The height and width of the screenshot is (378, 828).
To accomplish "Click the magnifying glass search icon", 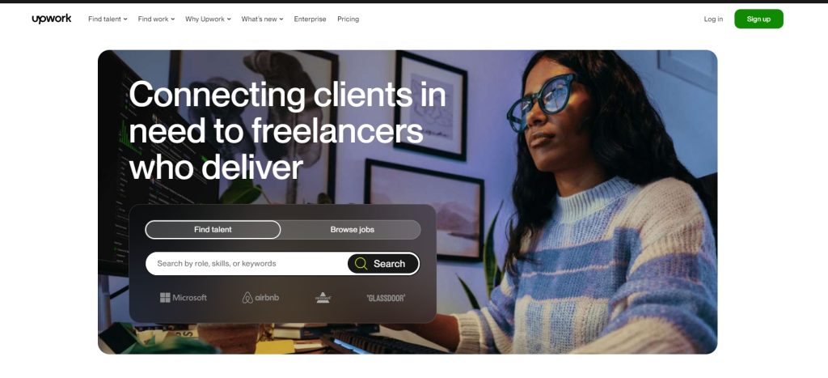I will 361,263.
